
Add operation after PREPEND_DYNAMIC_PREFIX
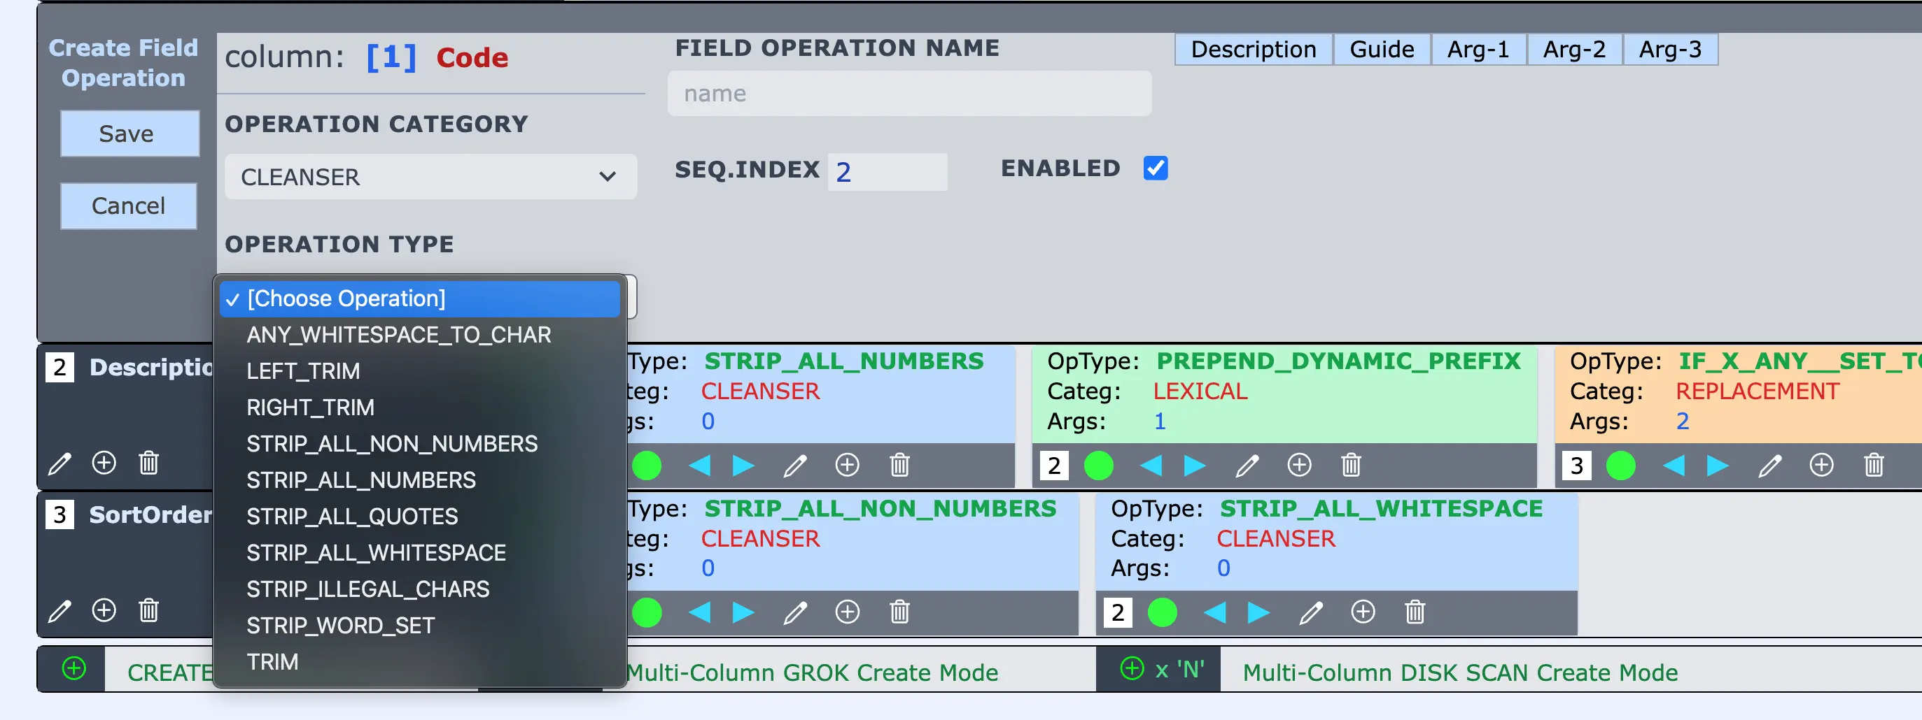tap(1299, 465)
